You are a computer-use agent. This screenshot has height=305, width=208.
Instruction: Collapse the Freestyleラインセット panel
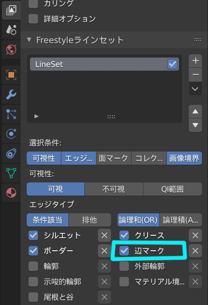(29, 40)
